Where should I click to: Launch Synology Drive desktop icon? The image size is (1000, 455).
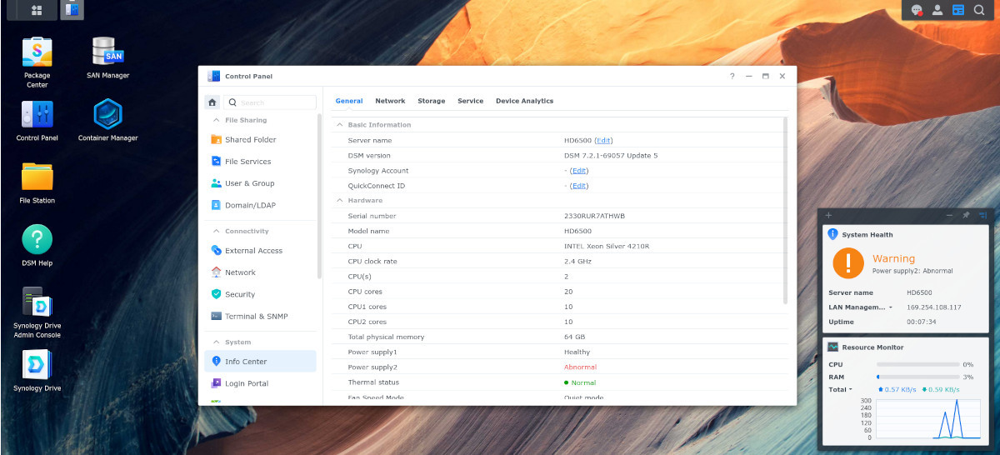click(x=37, y=371)
